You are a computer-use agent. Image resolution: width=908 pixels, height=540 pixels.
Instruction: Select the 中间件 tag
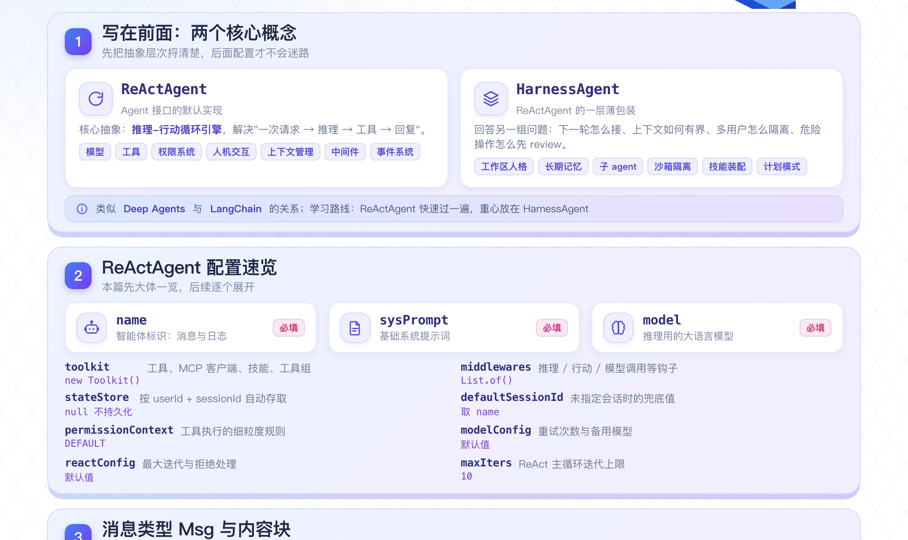345,152
